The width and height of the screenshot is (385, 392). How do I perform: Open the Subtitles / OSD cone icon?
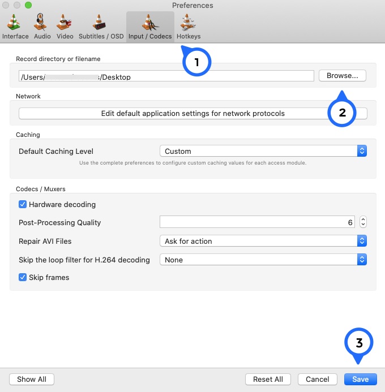[x=99, y=22]
